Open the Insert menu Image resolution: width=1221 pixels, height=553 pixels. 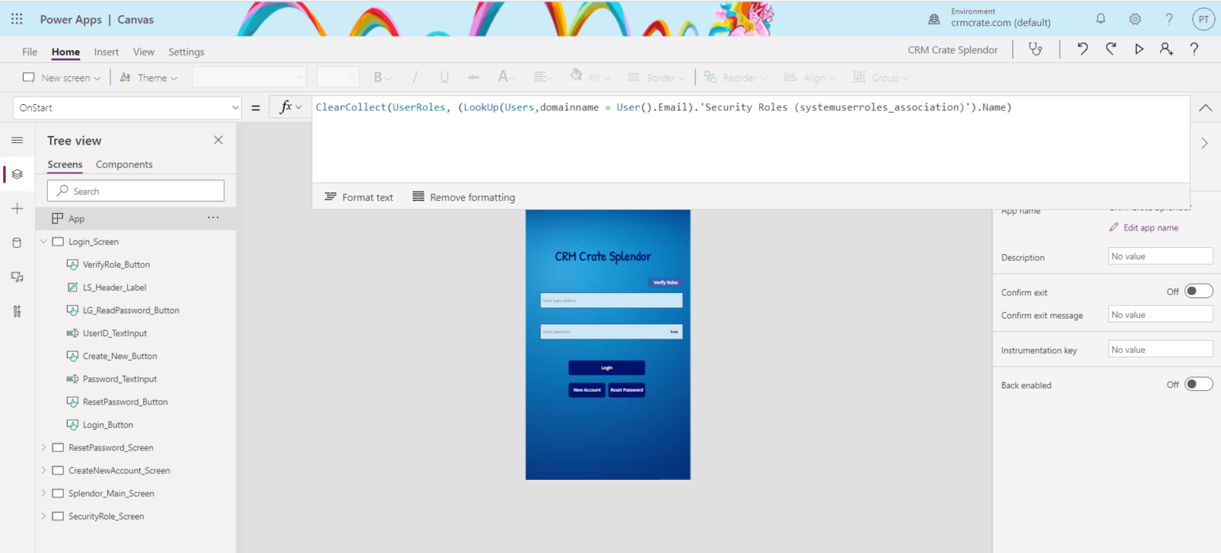pos(106,51)
